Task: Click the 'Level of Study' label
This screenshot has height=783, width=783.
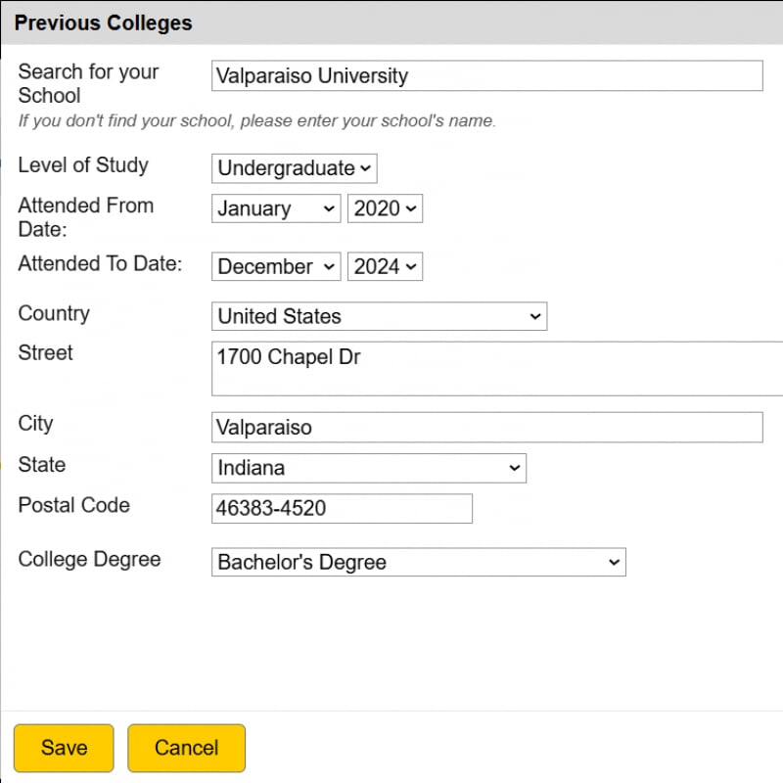Action: coord(83,165)
